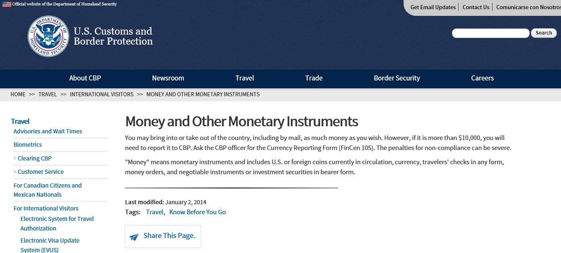Open the Travel navigation menu
Image resolution: width=561 pixels, height=253 pixels.
pos(245,78)
